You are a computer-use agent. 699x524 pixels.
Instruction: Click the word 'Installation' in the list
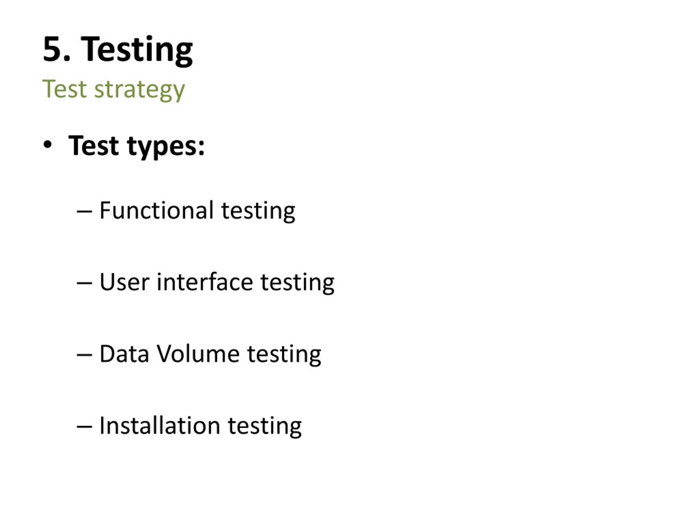[x=159, y=425]
